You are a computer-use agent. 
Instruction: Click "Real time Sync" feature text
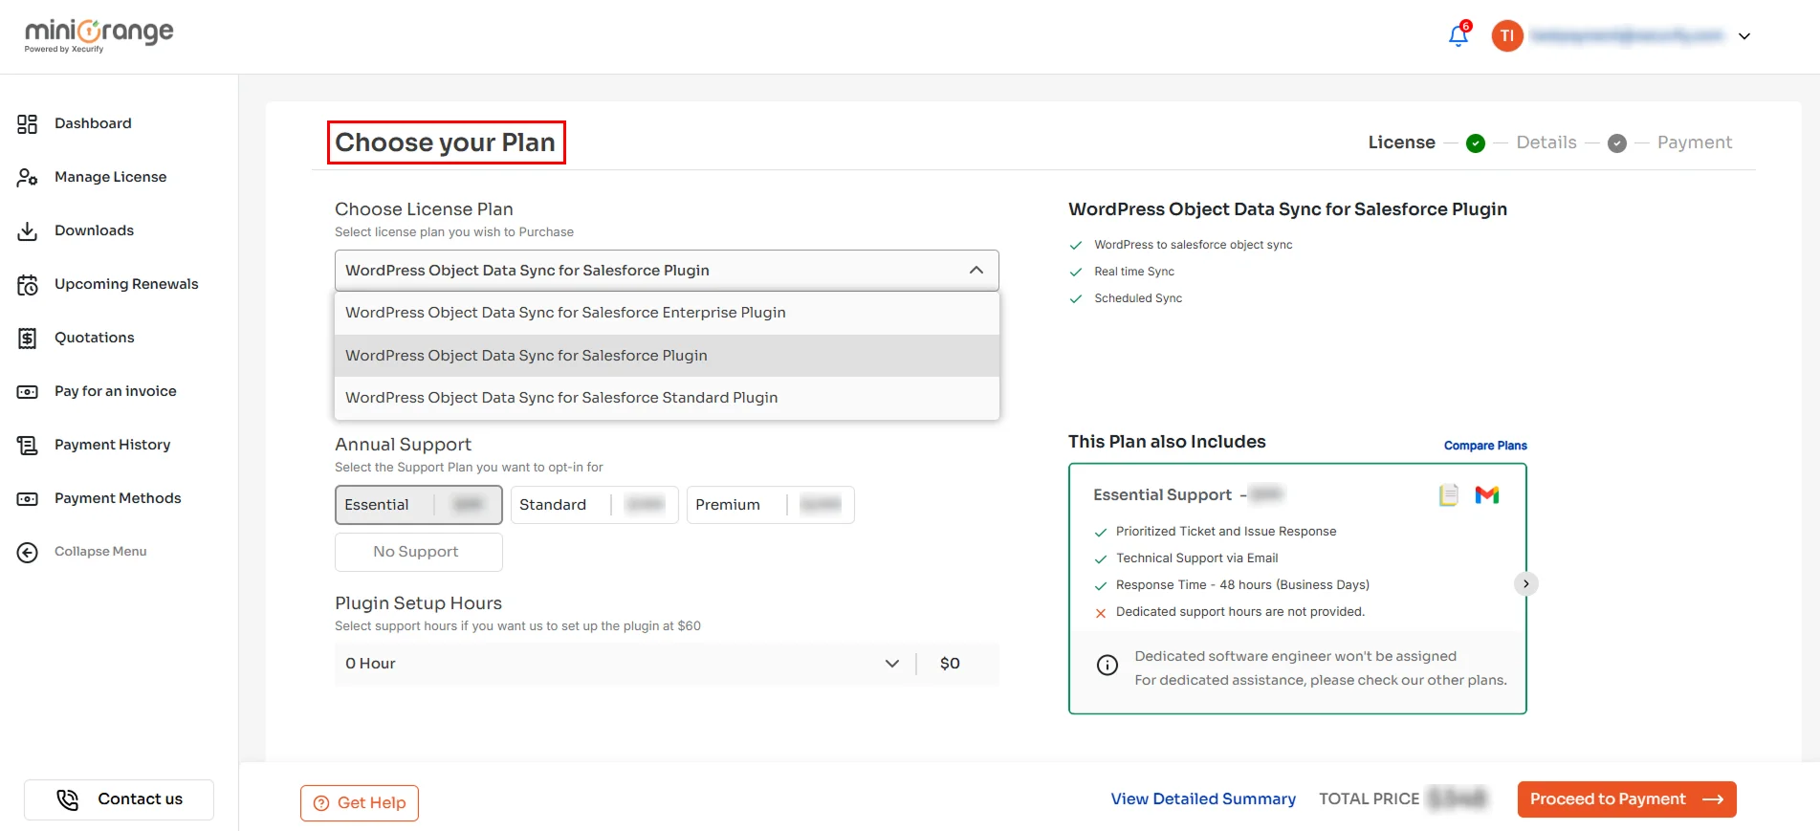tap(1134, 272)
